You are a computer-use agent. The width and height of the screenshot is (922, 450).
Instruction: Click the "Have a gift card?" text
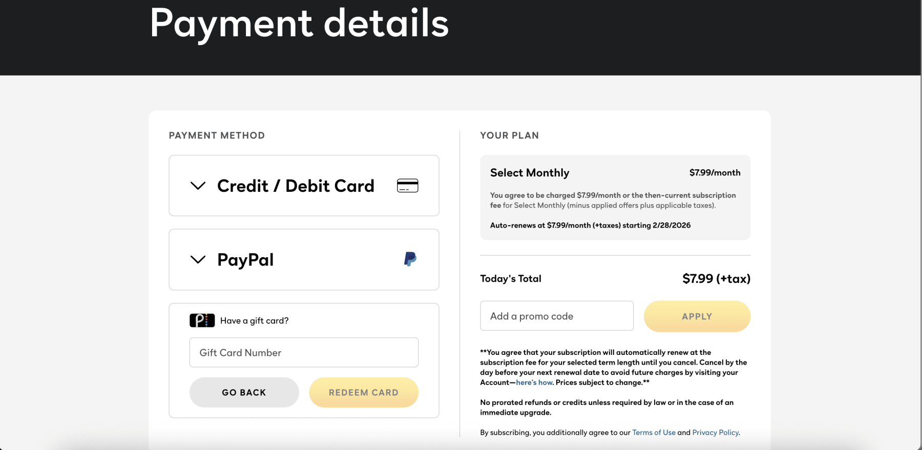(x=255, y=321)
